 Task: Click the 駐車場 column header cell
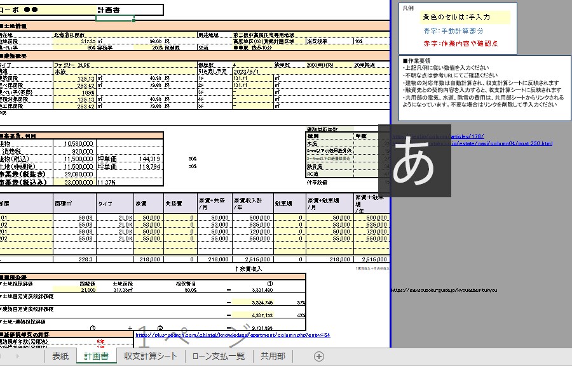[290, 204]
